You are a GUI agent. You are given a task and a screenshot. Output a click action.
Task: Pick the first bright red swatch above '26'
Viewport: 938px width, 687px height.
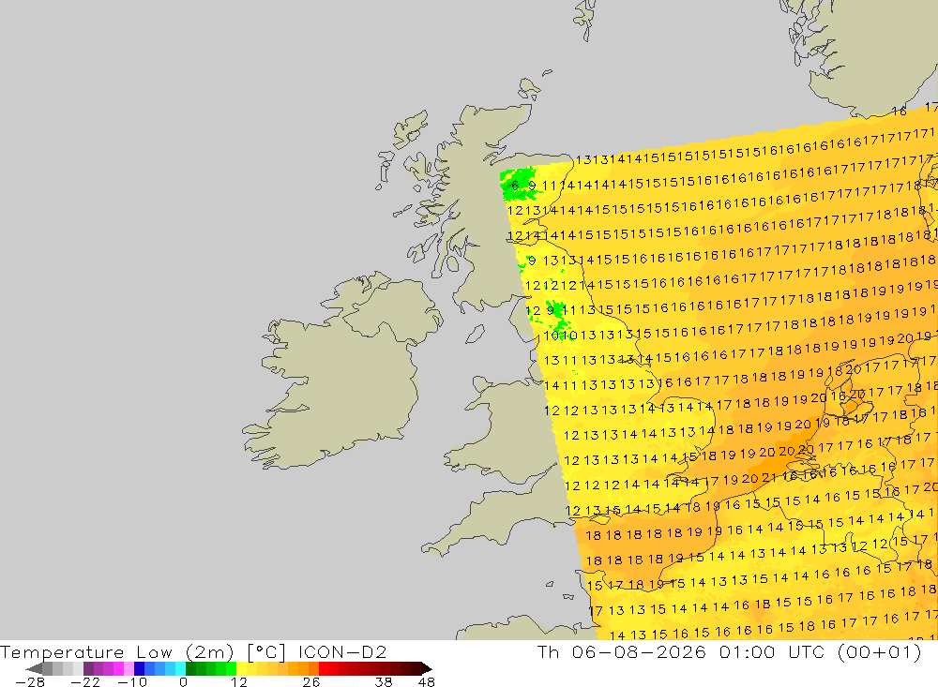tap(324, 669)
